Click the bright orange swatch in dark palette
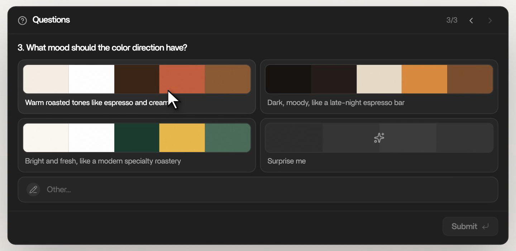 coord(424,79)
